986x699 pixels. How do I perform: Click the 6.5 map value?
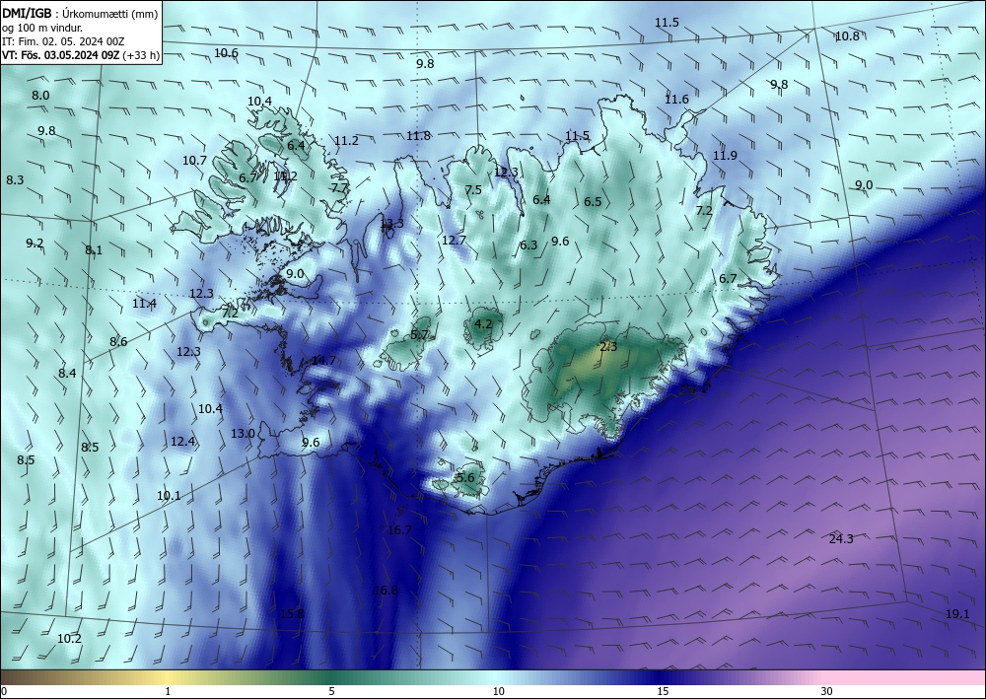point(593,202)
